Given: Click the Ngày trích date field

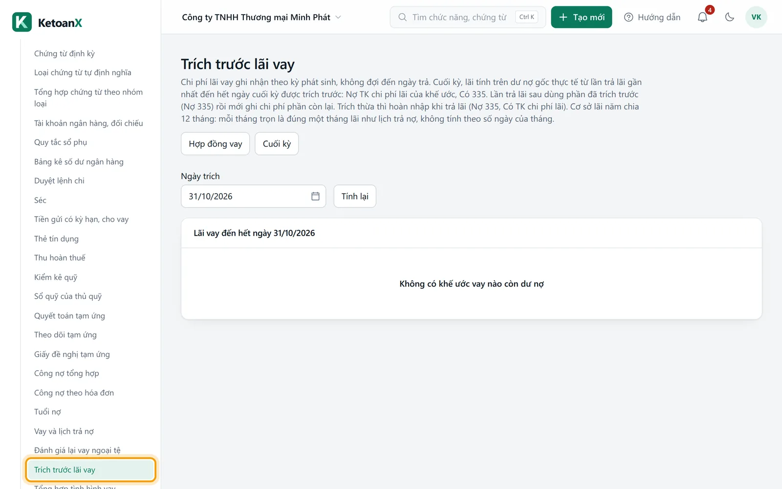Looking at the screenshot, I should coord(253,196).
